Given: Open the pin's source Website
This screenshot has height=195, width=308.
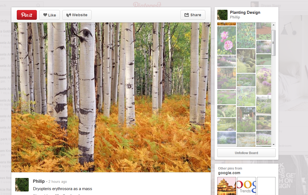Looking at the screenshot, I should pos(77,15).
